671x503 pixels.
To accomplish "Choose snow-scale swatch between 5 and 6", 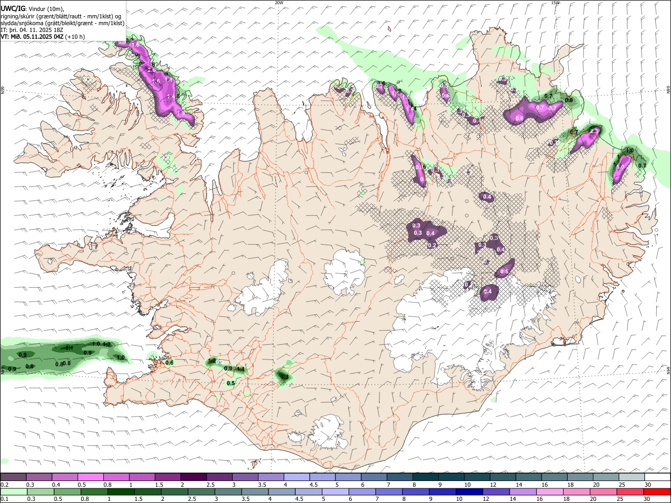I will point(348,477).
